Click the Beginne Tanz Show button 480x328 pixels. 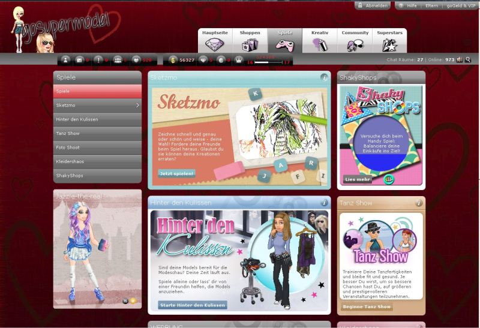point(367,306)
